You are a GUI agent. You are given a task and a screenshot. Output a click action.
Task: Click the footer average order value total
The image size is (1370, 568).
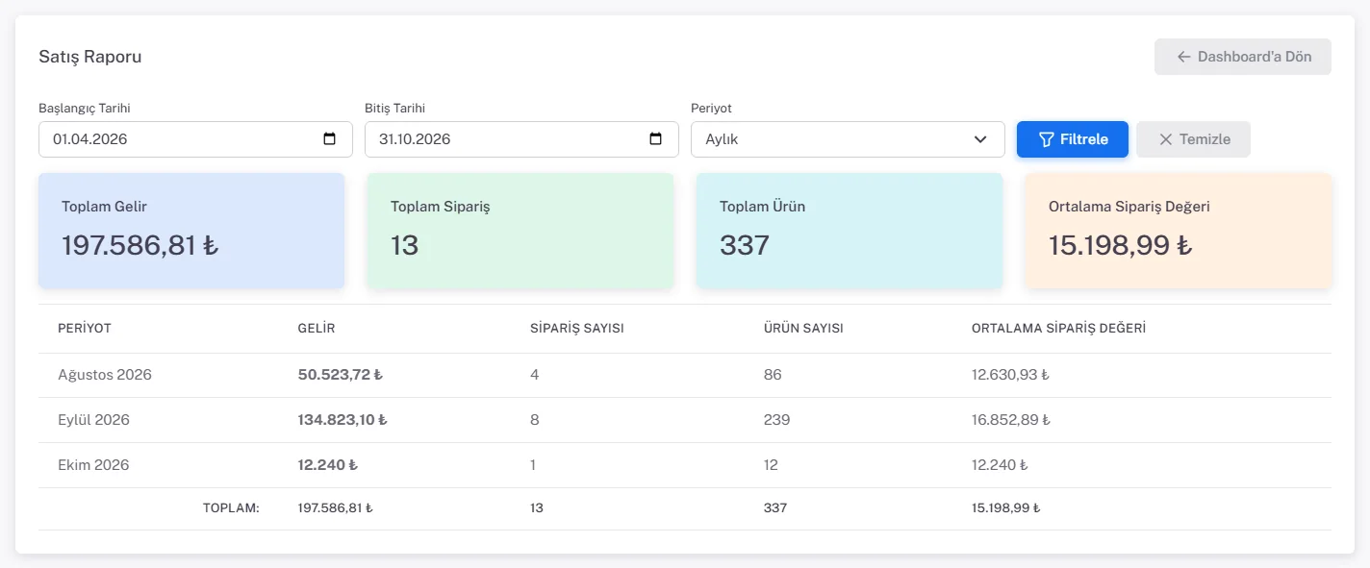tap(1006, 508)
